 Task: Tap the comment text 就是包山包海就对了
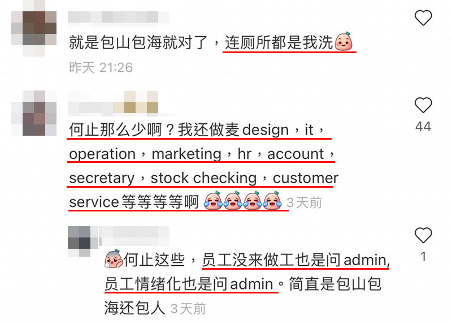tap(138, 42)
